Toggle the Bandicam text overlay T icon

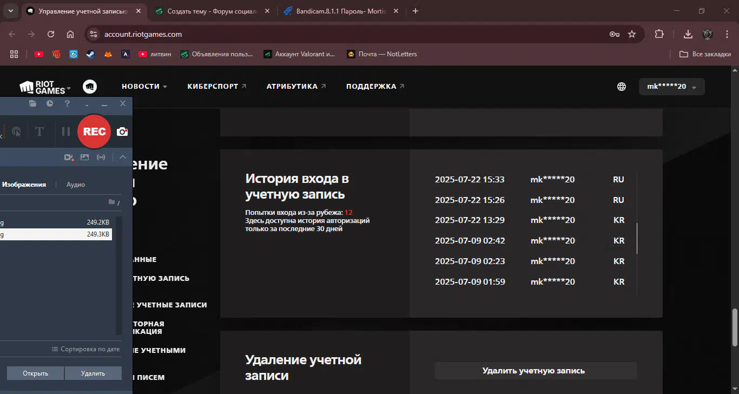39,132
